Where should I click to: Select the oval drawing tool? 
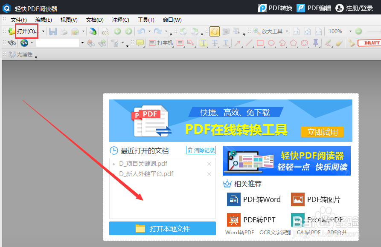point(271,43)
